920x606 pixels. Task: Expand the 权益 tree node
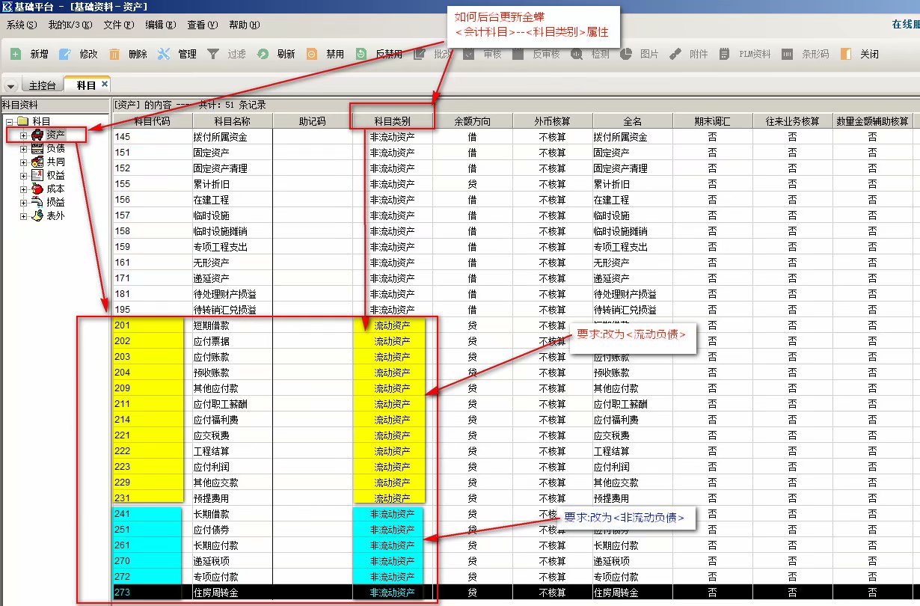pyautogui.click(x=23, y=176)
